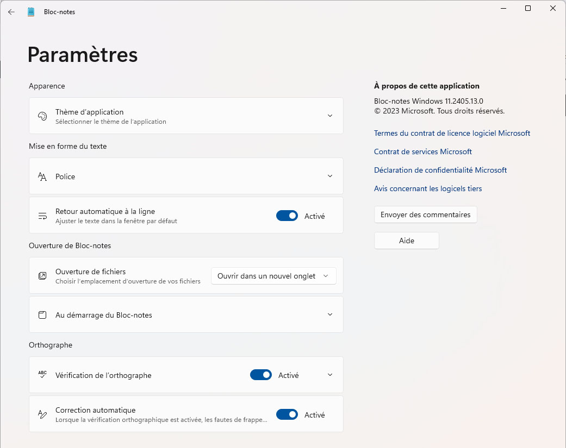Disable Retour automatique à la ligne toggle
Screen dimensions: 566x448
pyautogui.click(x=287, y=216)
